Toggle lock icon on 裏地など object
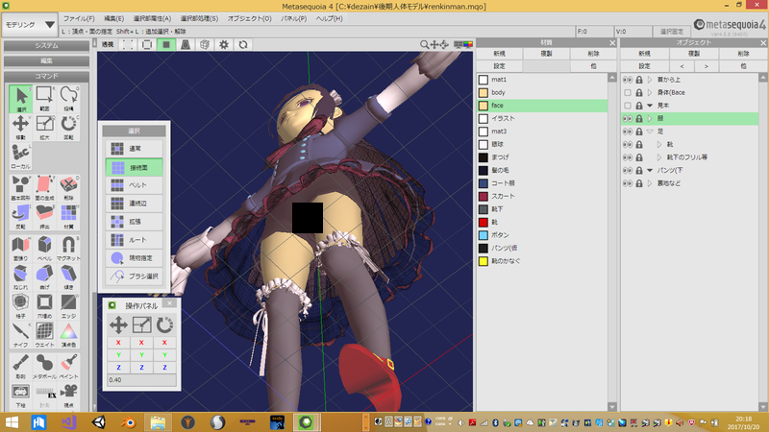769x432 pixels. 639,183
